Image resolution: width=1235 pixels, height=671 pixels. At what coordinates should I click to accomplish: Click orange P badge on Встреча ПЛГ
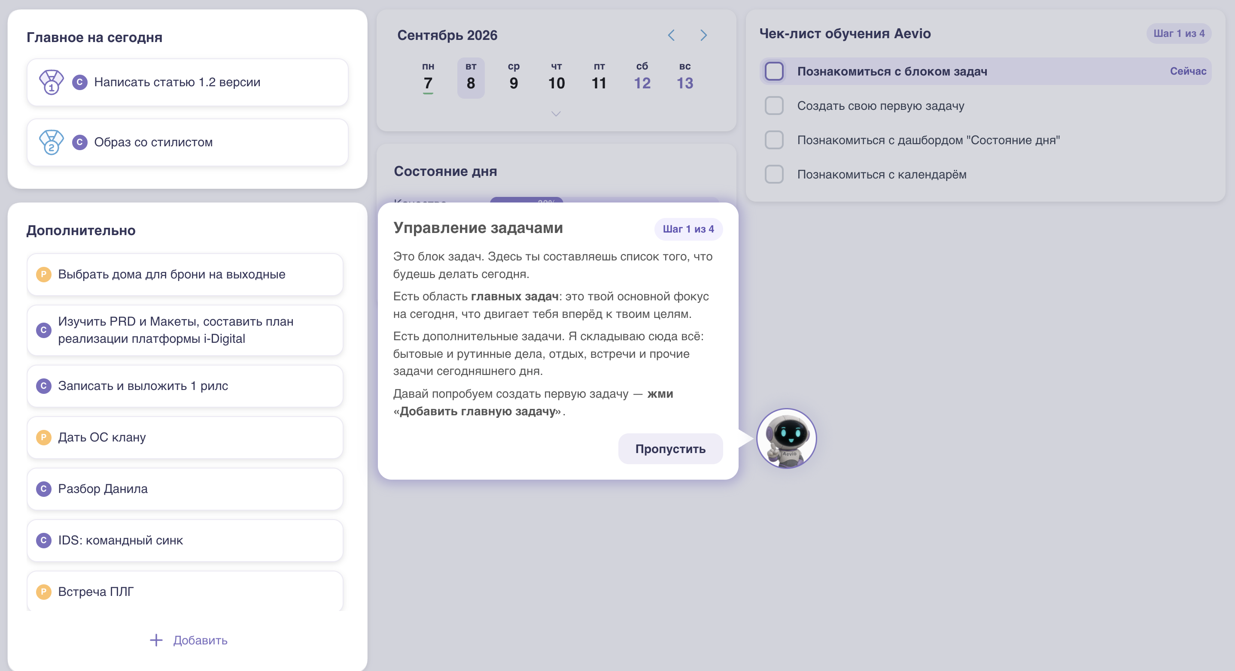[44, 592]
